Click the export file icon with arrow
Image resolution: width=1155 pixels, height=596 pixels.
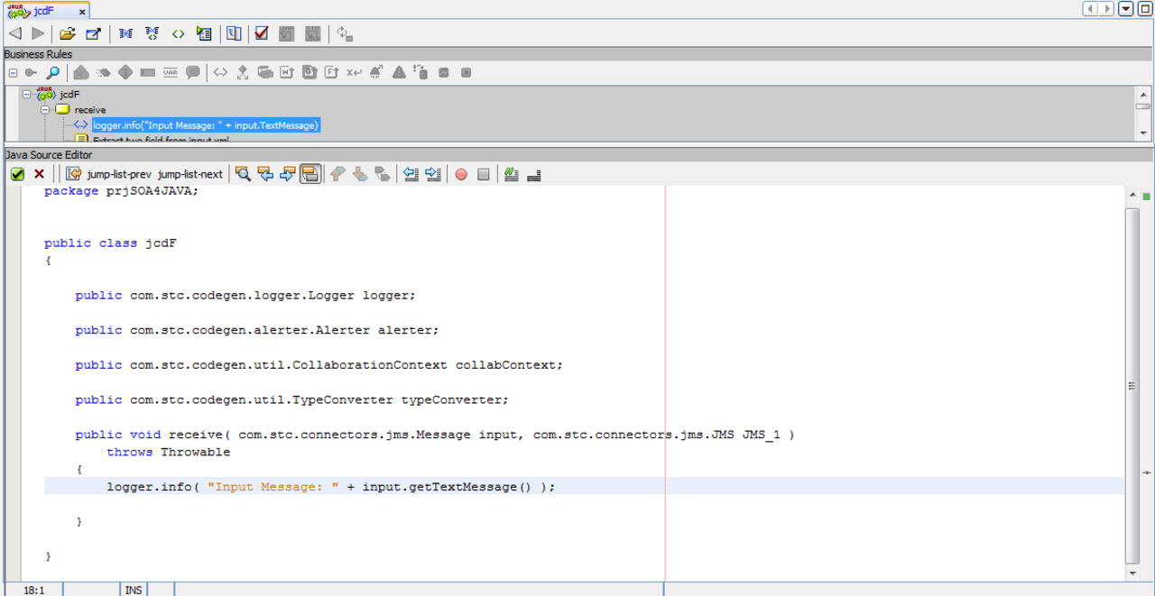pos(93,33)
